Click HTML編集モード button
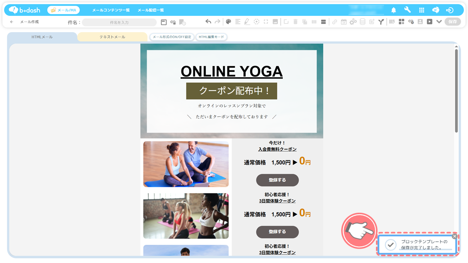This screenshot has width=468, height=263. coord(211,37)
